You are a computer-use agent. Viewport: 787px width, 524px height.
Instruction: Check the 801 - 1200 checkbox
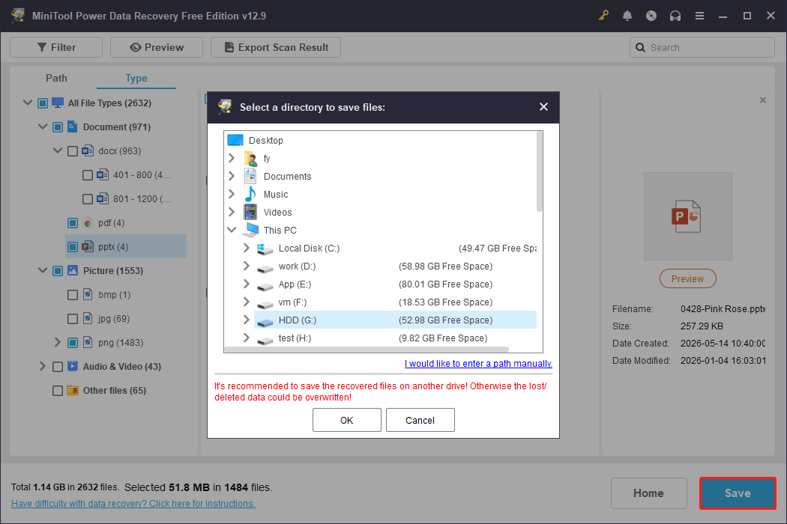click(88, 199)
